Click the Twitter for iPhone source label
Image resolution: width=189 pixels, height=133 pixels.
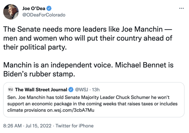point(75,126)
